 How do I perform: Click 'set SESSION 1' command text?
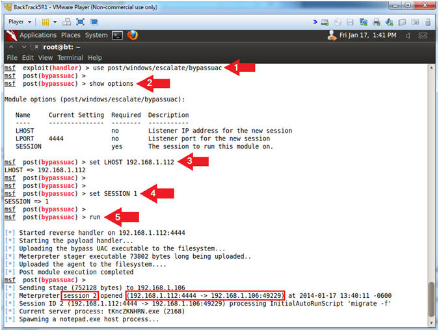point(113,194)
